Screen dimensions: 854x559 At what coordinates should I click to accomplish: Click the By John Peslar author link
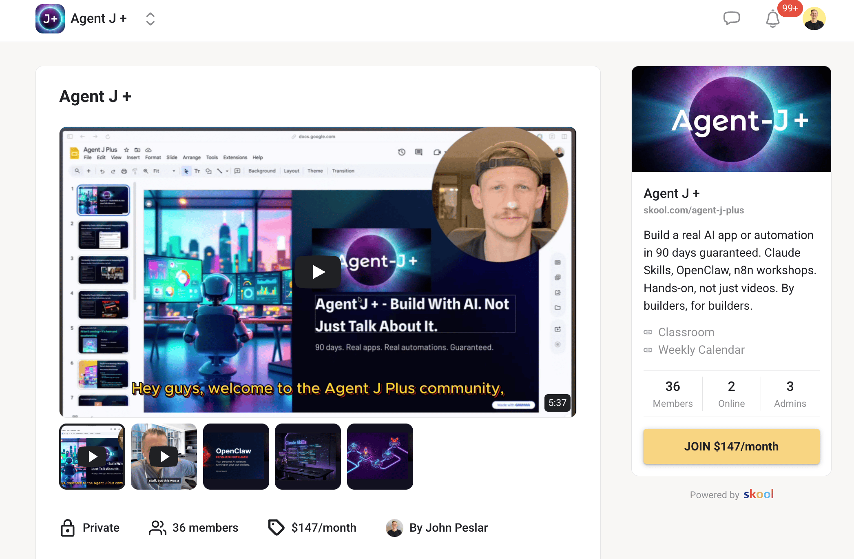point(448,528)
